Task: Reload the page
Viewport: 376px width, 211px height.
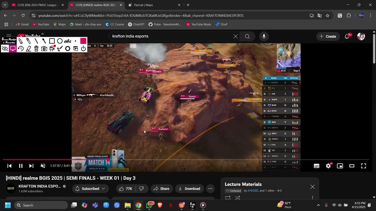Action: pyautogui.click(x=23, y=16)
